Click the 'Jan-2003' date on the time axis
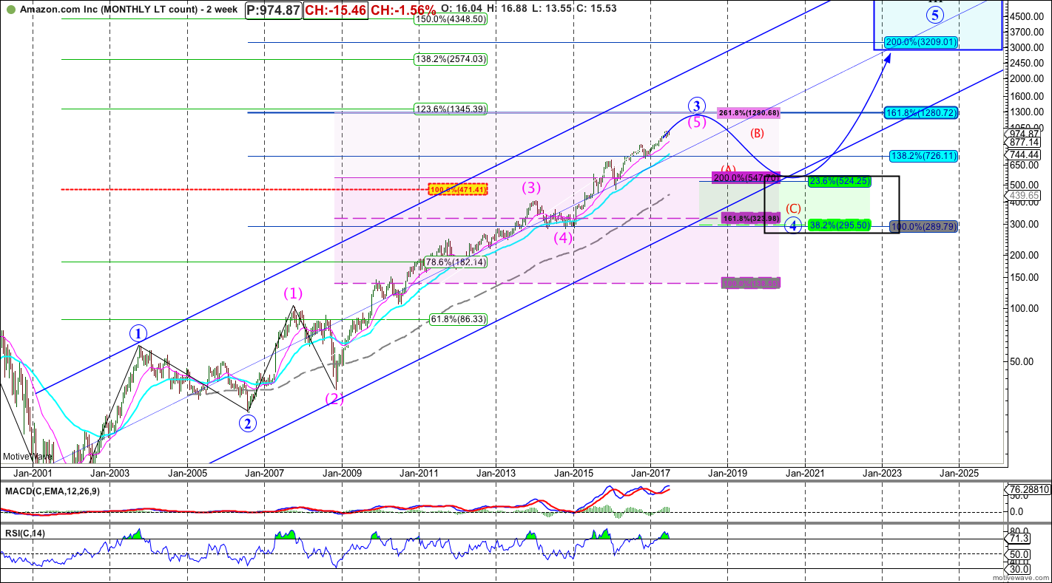The width and height of the screenshot is (1052, 583). pyautogui.click(x=110, y=473)
